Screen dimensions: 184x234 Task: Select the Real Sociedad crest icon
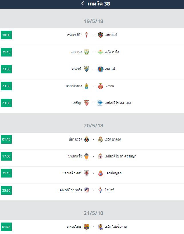[100, 227]
